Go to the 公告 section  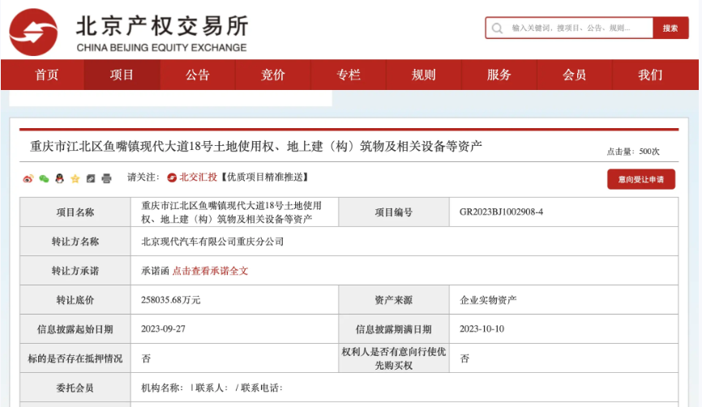click(197, 75)
